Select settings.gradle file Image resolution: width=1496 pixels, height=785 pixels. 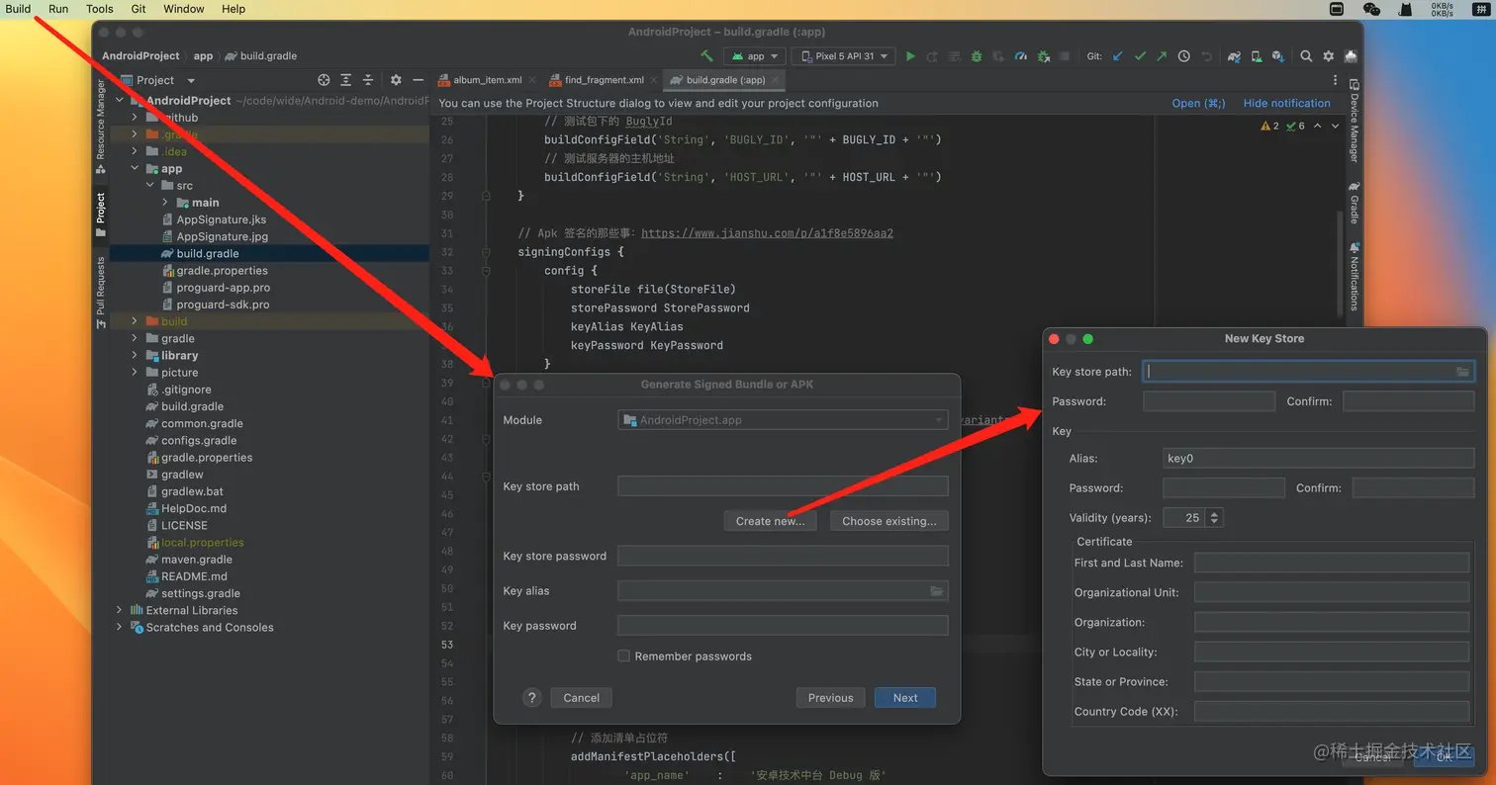tap(201, 593)
